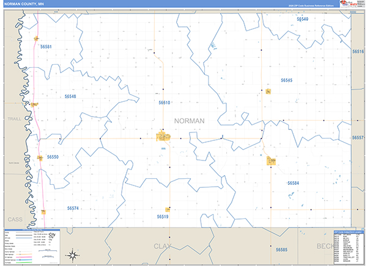Click the yellow city marker left of ZIP 56550
The width and height of the screenshot is (367, 266).
coord(40,159)
